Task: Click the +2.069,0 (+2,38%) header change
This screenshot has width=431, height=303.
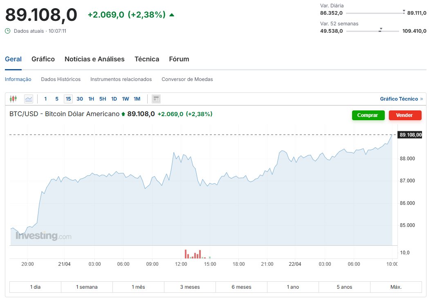Action: click(127, 15)
